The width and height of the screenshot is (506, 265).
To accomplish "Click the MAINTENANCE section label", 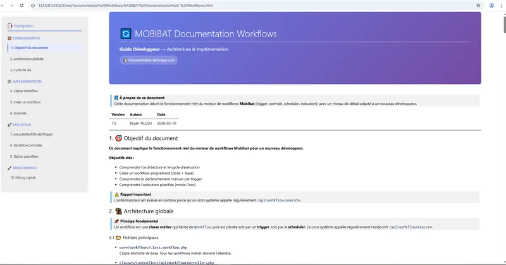I will pos(25,168).
